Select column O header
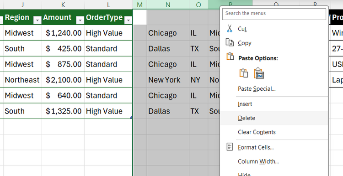The image size is (343, 176). pos(198,5)
